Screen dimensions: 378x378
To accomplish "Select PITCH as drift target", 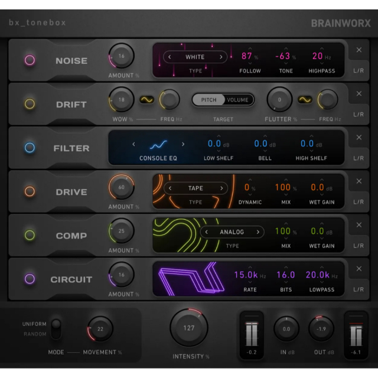I will [208, 100].
